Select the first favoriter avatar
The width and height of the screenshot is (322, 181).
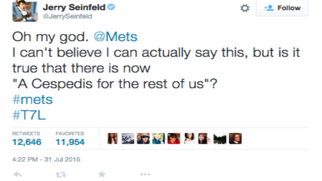click(112, 139)
